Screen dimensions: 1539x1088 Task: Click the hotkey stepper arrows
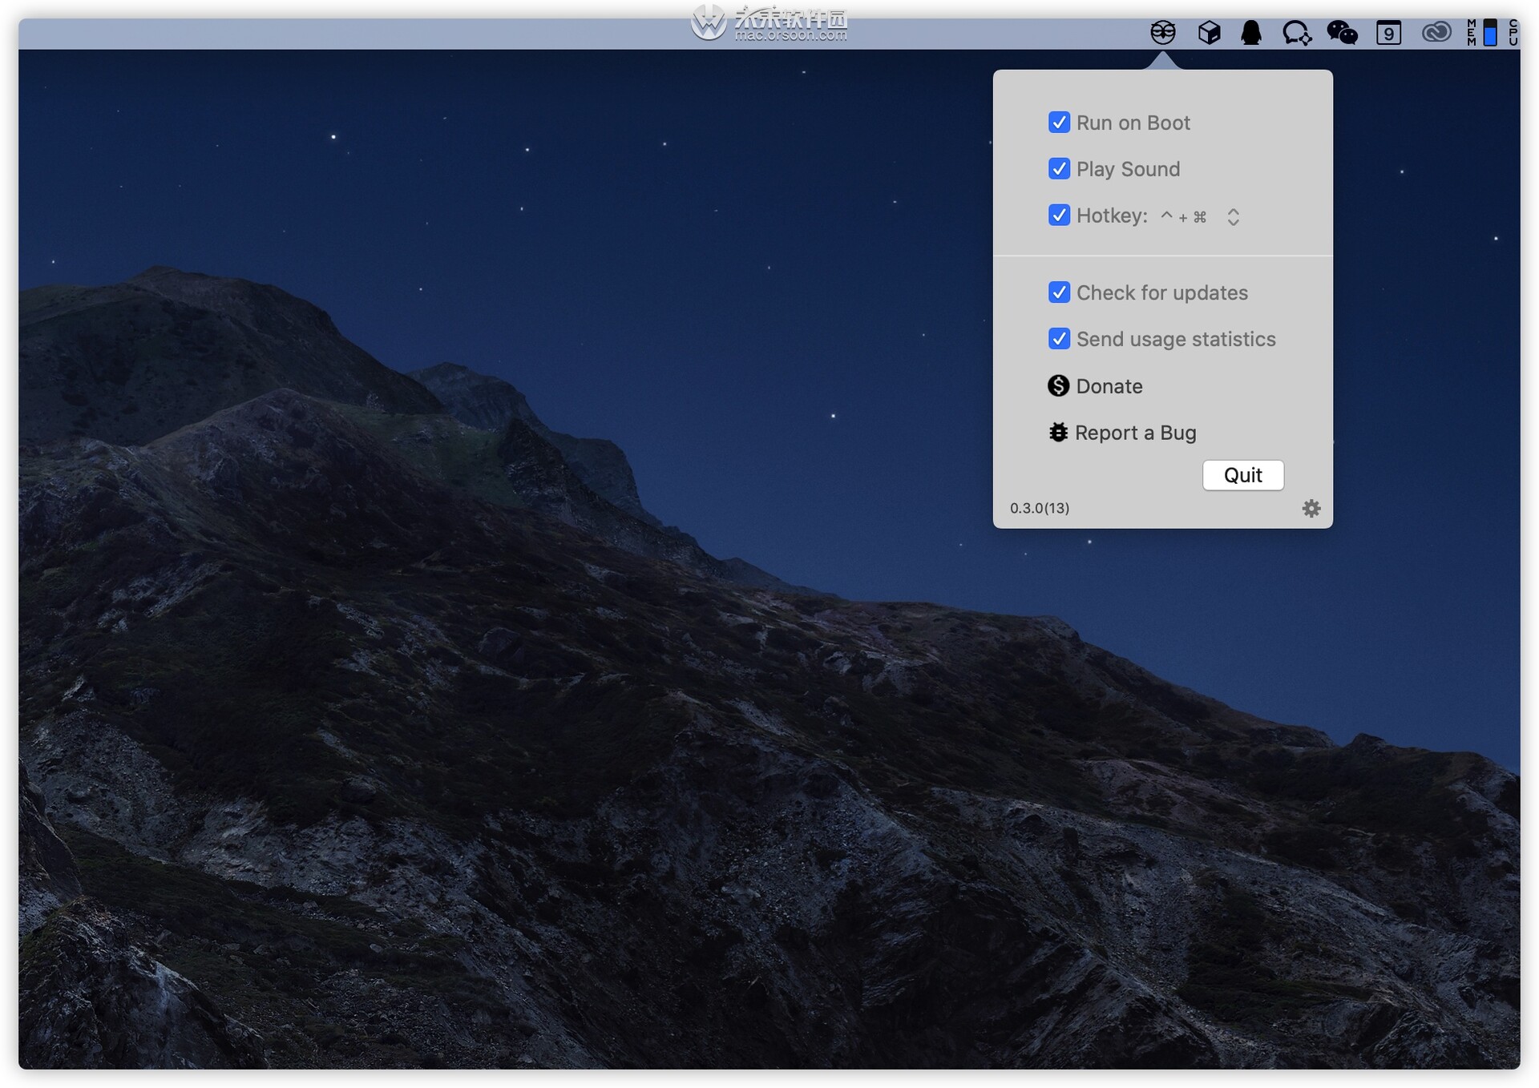[x=1233, y=217]
